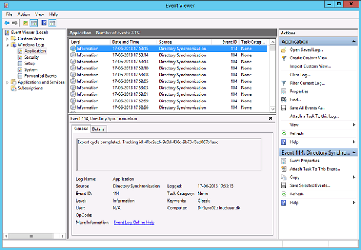Click the Create Custom View funnel icon
The height and width of the screenshot is (250, 361).
283,58
